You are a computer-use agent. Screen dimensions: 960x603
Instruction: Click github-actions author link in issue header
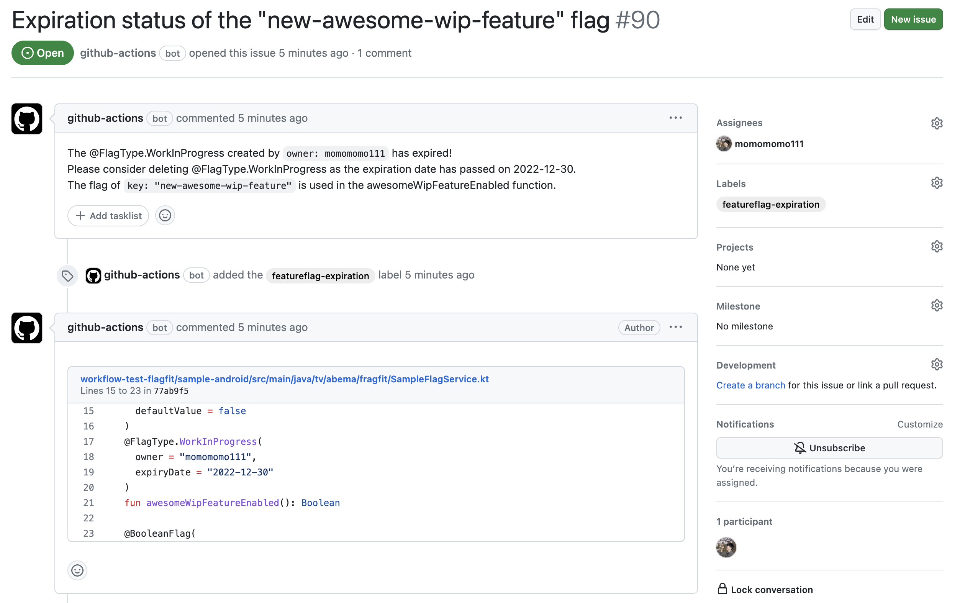[118, 53]
